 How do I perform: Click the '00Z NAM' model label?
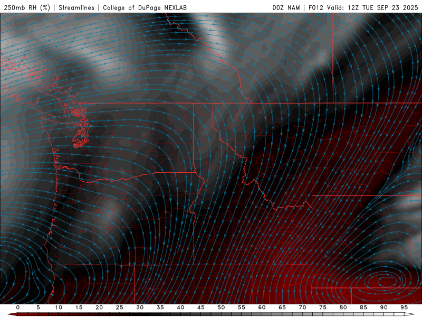tap(286, 7)
